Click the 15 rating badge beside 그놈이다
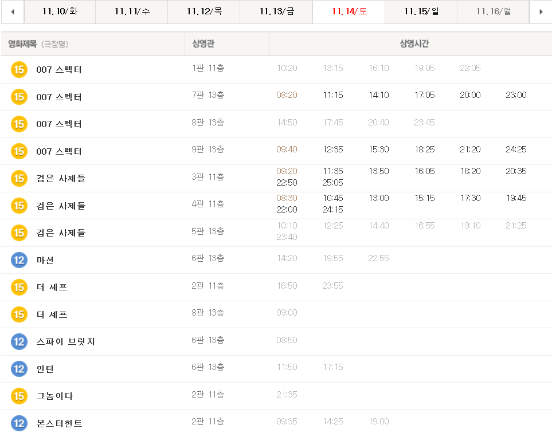The image size is (552, 433). coord(19,396)
